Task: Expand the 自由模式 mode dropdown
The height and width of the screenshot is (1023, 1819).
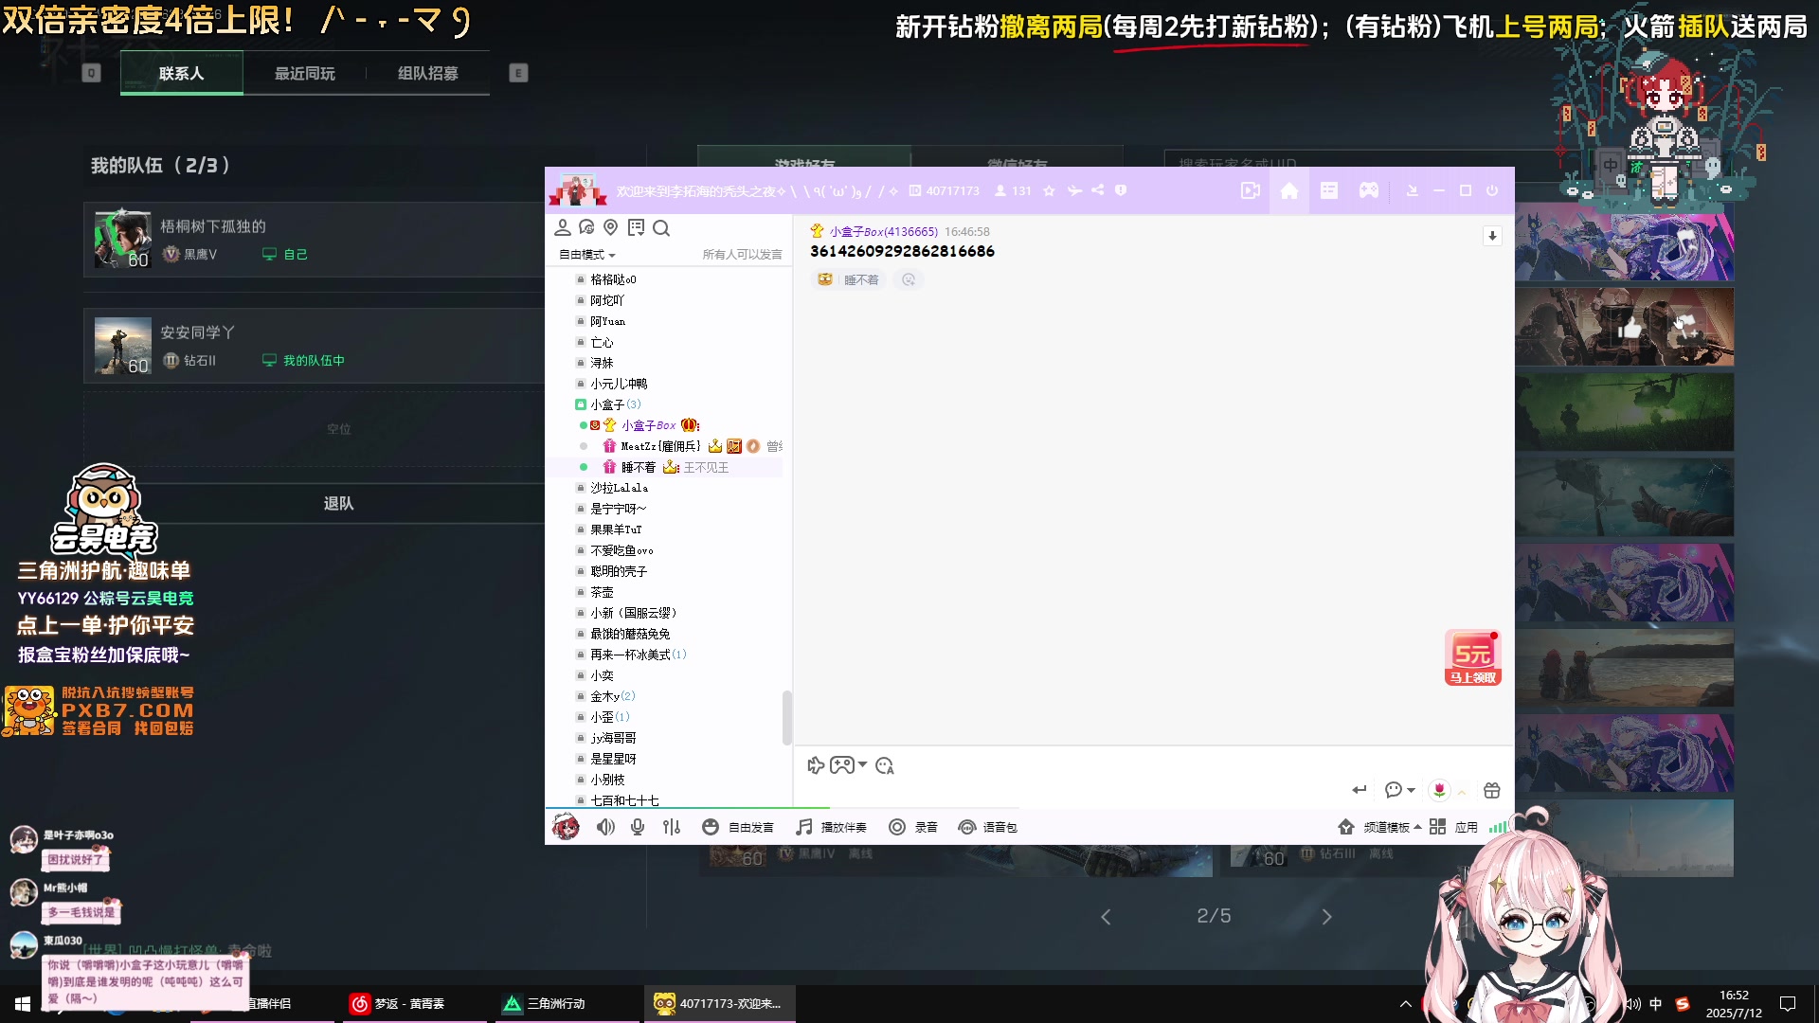Action: [587, 255]
